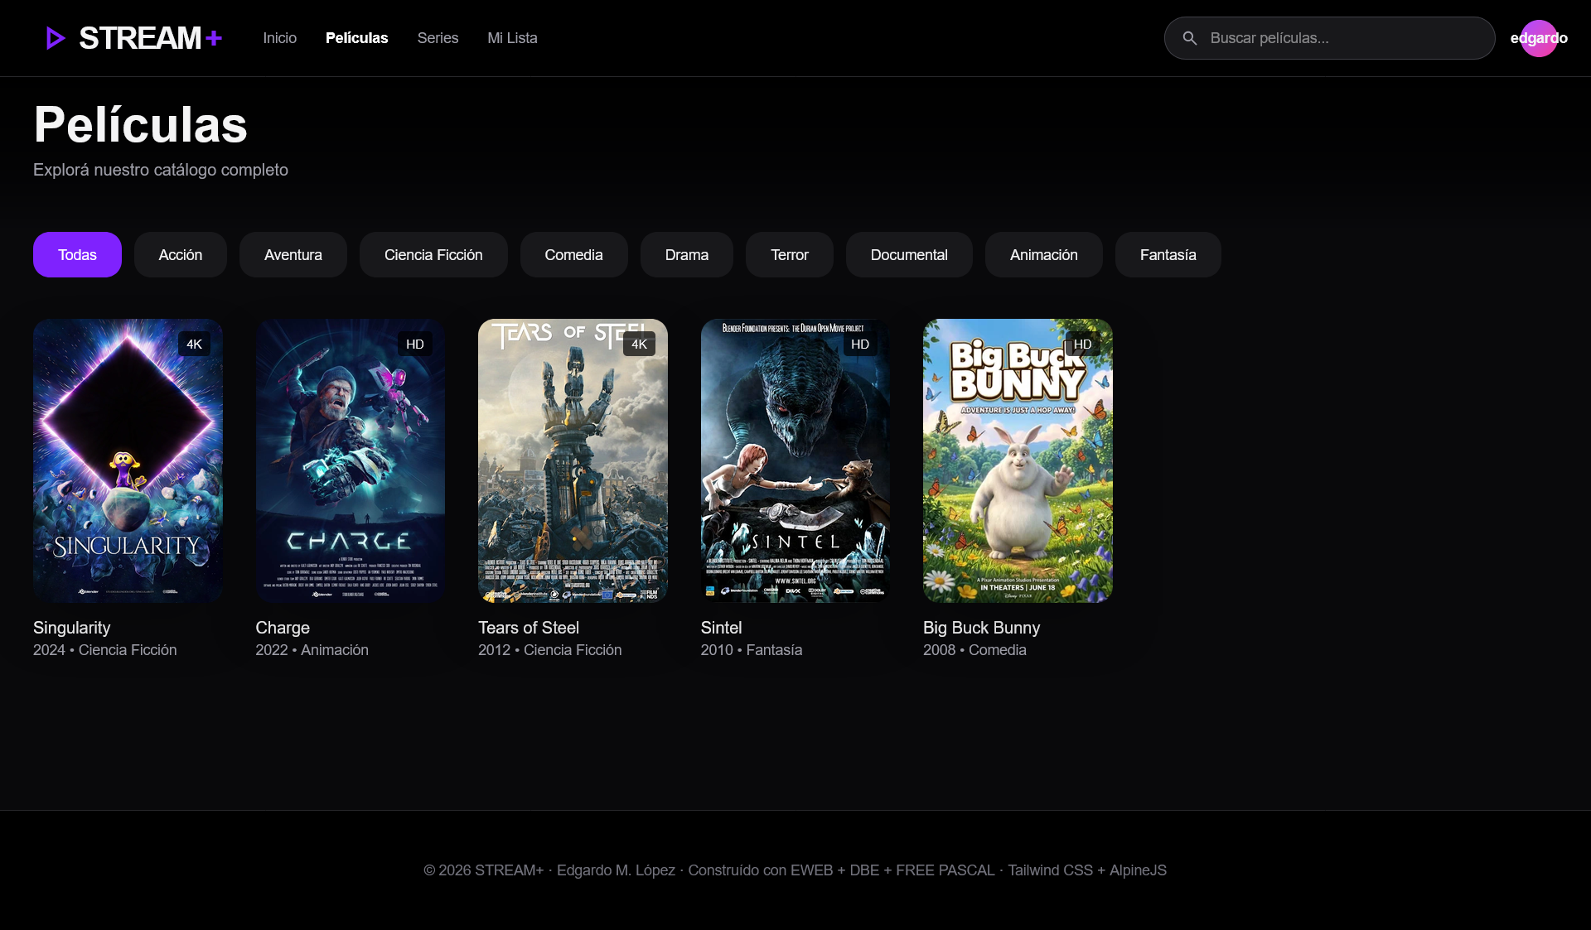Click the footer copyright text

coord(795,870)
